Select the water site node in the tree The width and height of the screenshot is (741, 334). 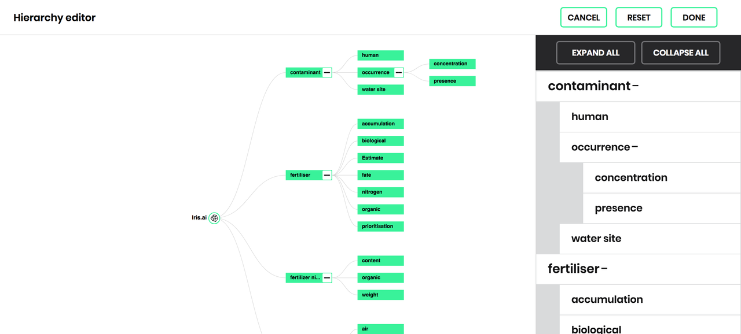click(x=380, y=90)
